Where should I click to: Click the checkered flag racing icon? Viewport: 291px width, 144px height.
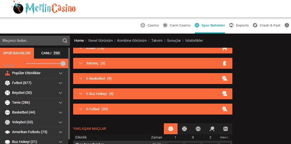coord(226,129)
